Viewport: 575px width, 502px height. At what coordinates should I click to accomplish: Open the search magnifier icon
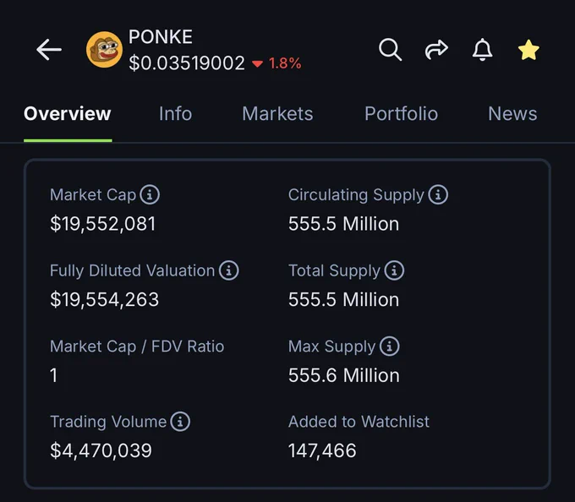click(390, 50)
